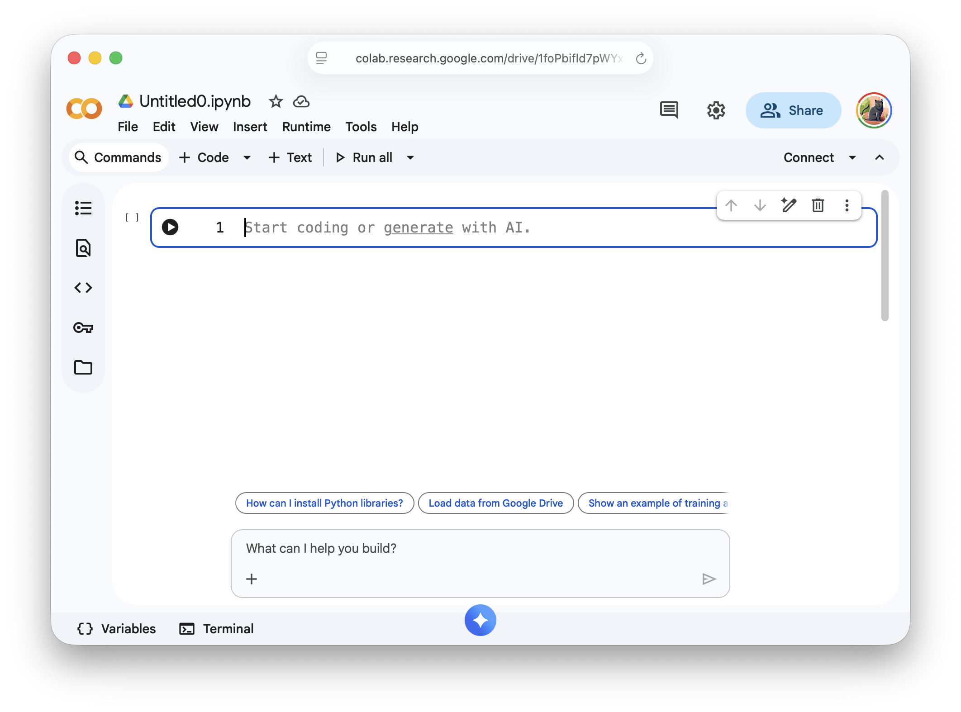Open the settings gear icon
Screen dimensions: 961x712
pos(716,110)
